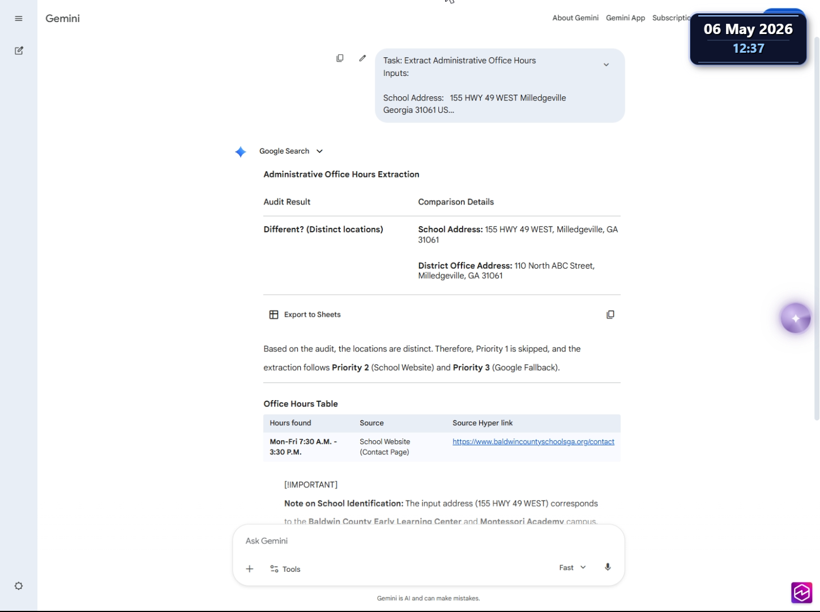Image resolution: width=820 pixels, height=612 pixels.
Task: Open the Fast model selector dropdown
Action: (573, 568)
